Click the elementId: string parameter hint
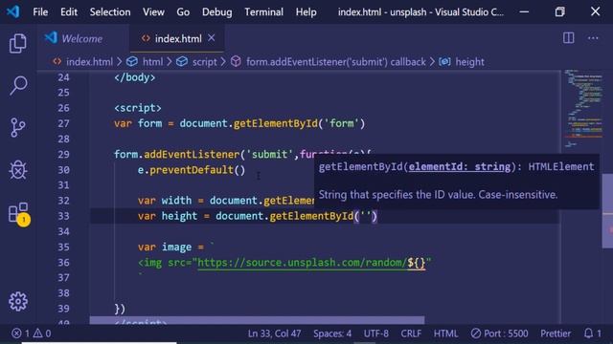This screenshot has height=344, width=613. (460, 167)
